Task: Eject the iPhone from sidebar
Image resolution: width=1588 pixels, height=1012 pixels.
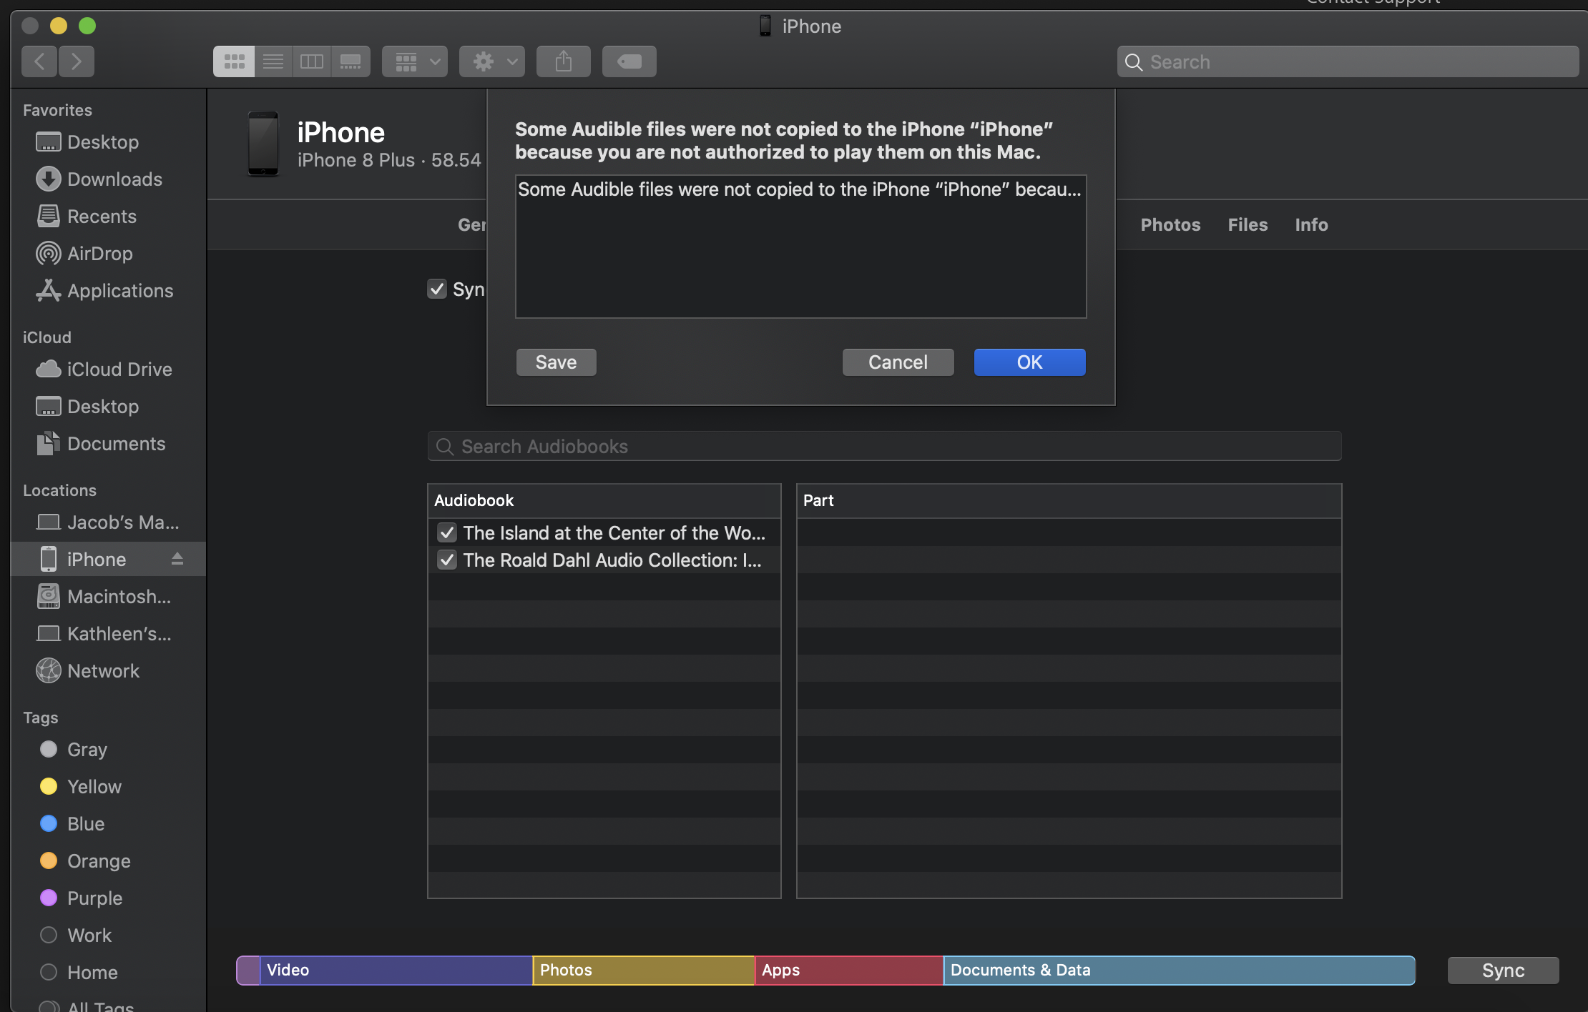Action: (x=177, y=559)
